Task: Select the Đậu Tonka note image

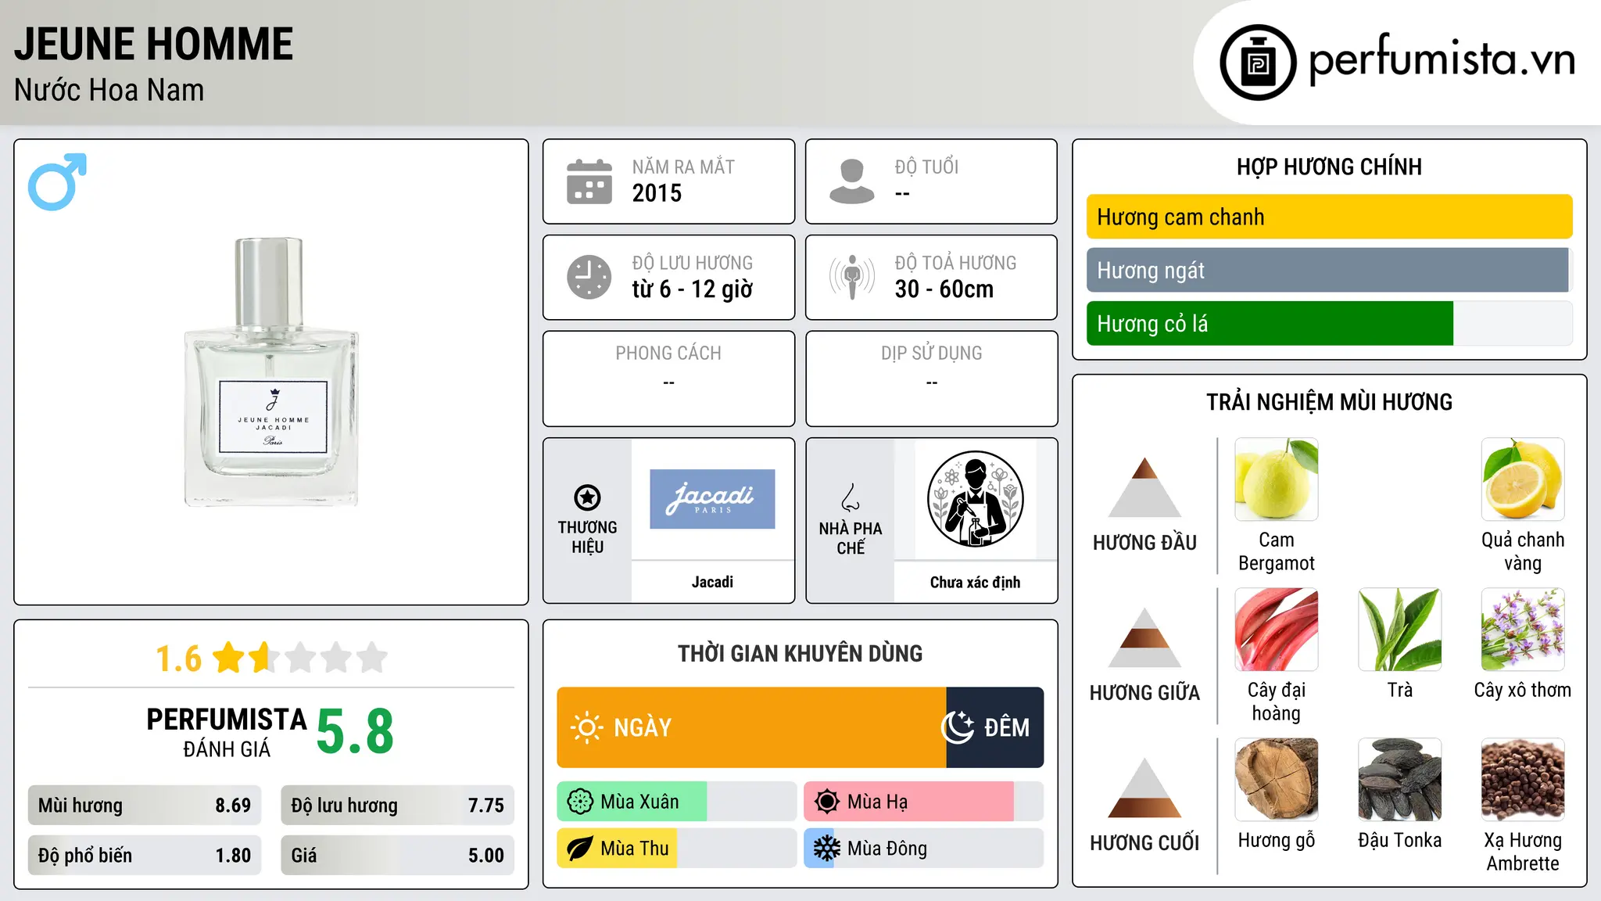Action: 1400,780
